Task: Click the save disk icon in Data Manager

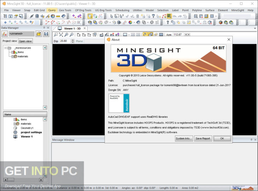Action: tap(46, 34)
